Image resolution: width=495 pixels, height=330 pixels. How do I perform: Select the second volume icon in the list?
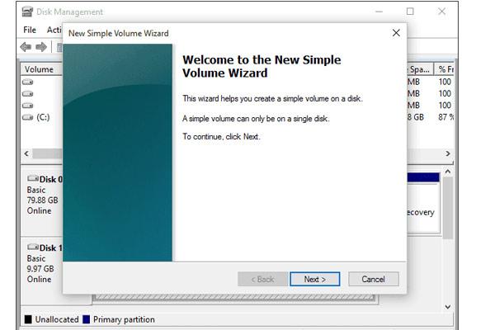[28, 94]
